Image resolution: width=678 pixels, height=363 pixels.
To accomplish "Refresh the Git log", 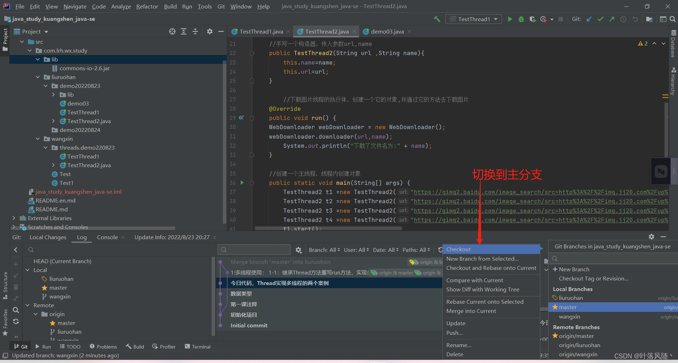I will 440,250.
